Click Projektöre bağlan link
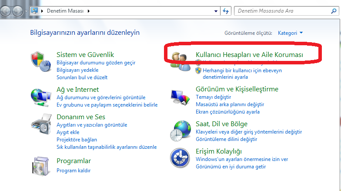This screenshot has height=191, width=341. coord(77,140)
